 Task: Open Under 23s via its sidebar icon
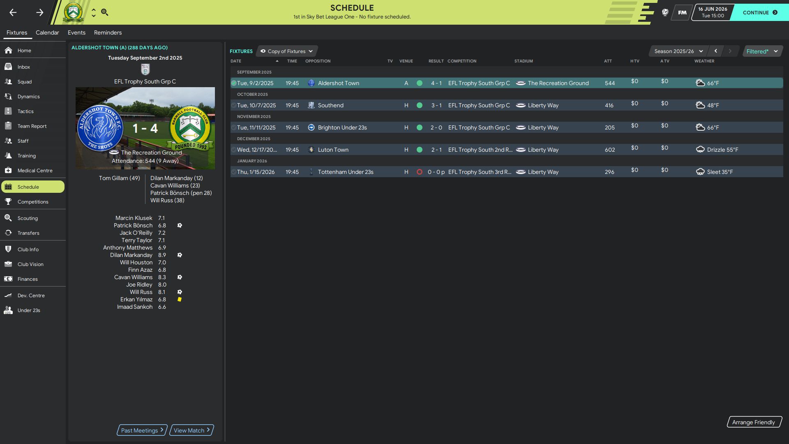pos(8,310)
